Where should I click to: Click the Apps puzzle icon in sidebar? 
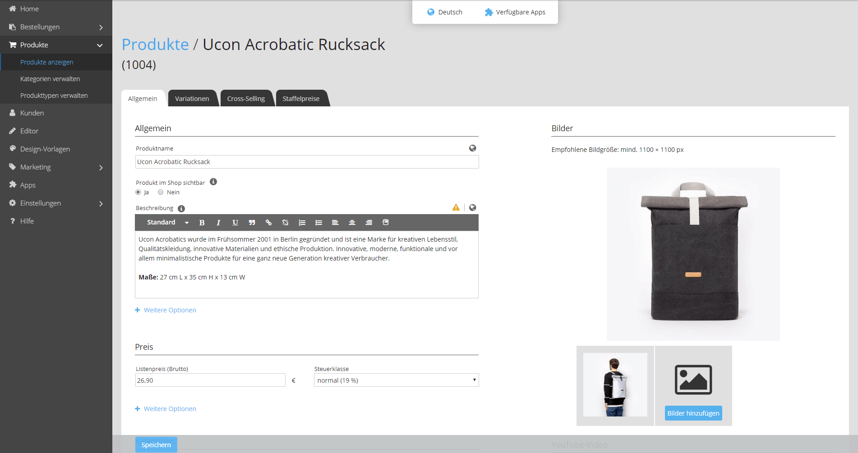coord(13,184)
